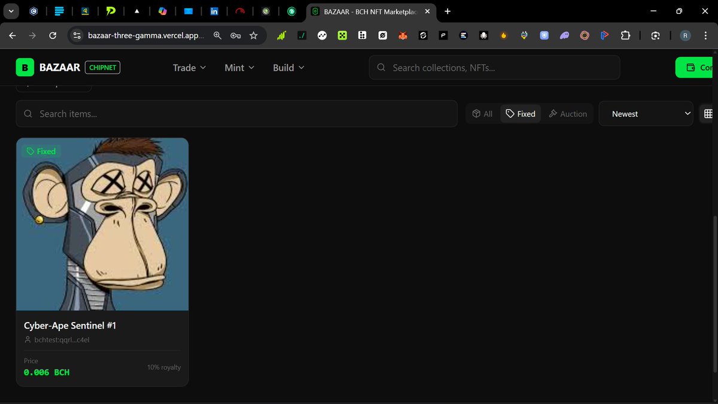Switch to the green P tab

(111, 11)
